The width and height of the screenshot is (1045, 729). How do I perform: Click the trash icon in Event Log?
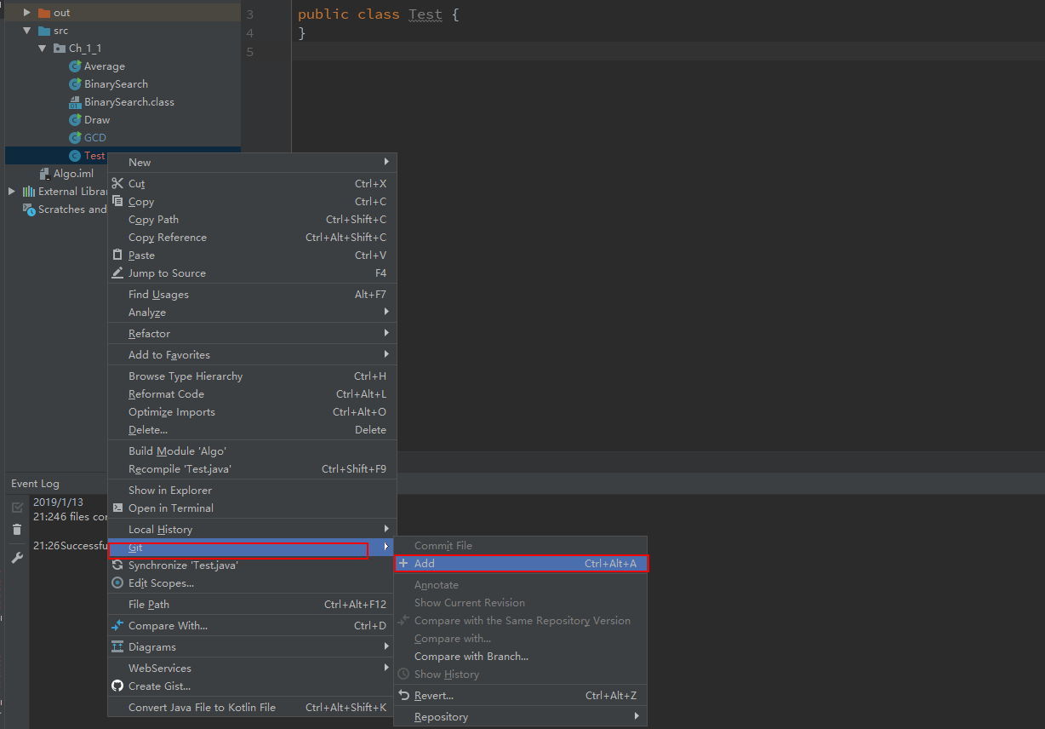[x=17, y=530]
